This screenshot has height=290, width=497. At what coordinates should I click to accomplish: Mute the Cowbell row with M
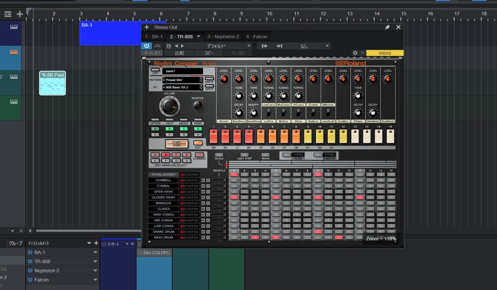[203, 180]
